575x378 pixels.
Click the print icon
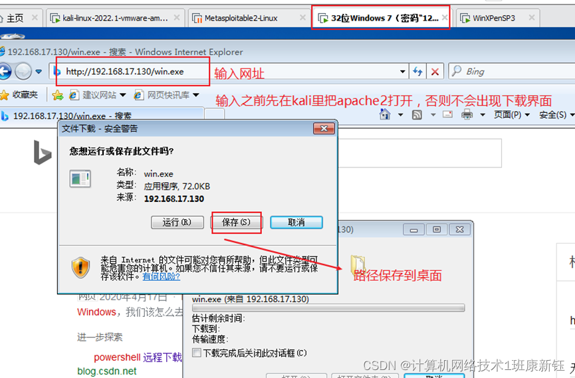467,115
